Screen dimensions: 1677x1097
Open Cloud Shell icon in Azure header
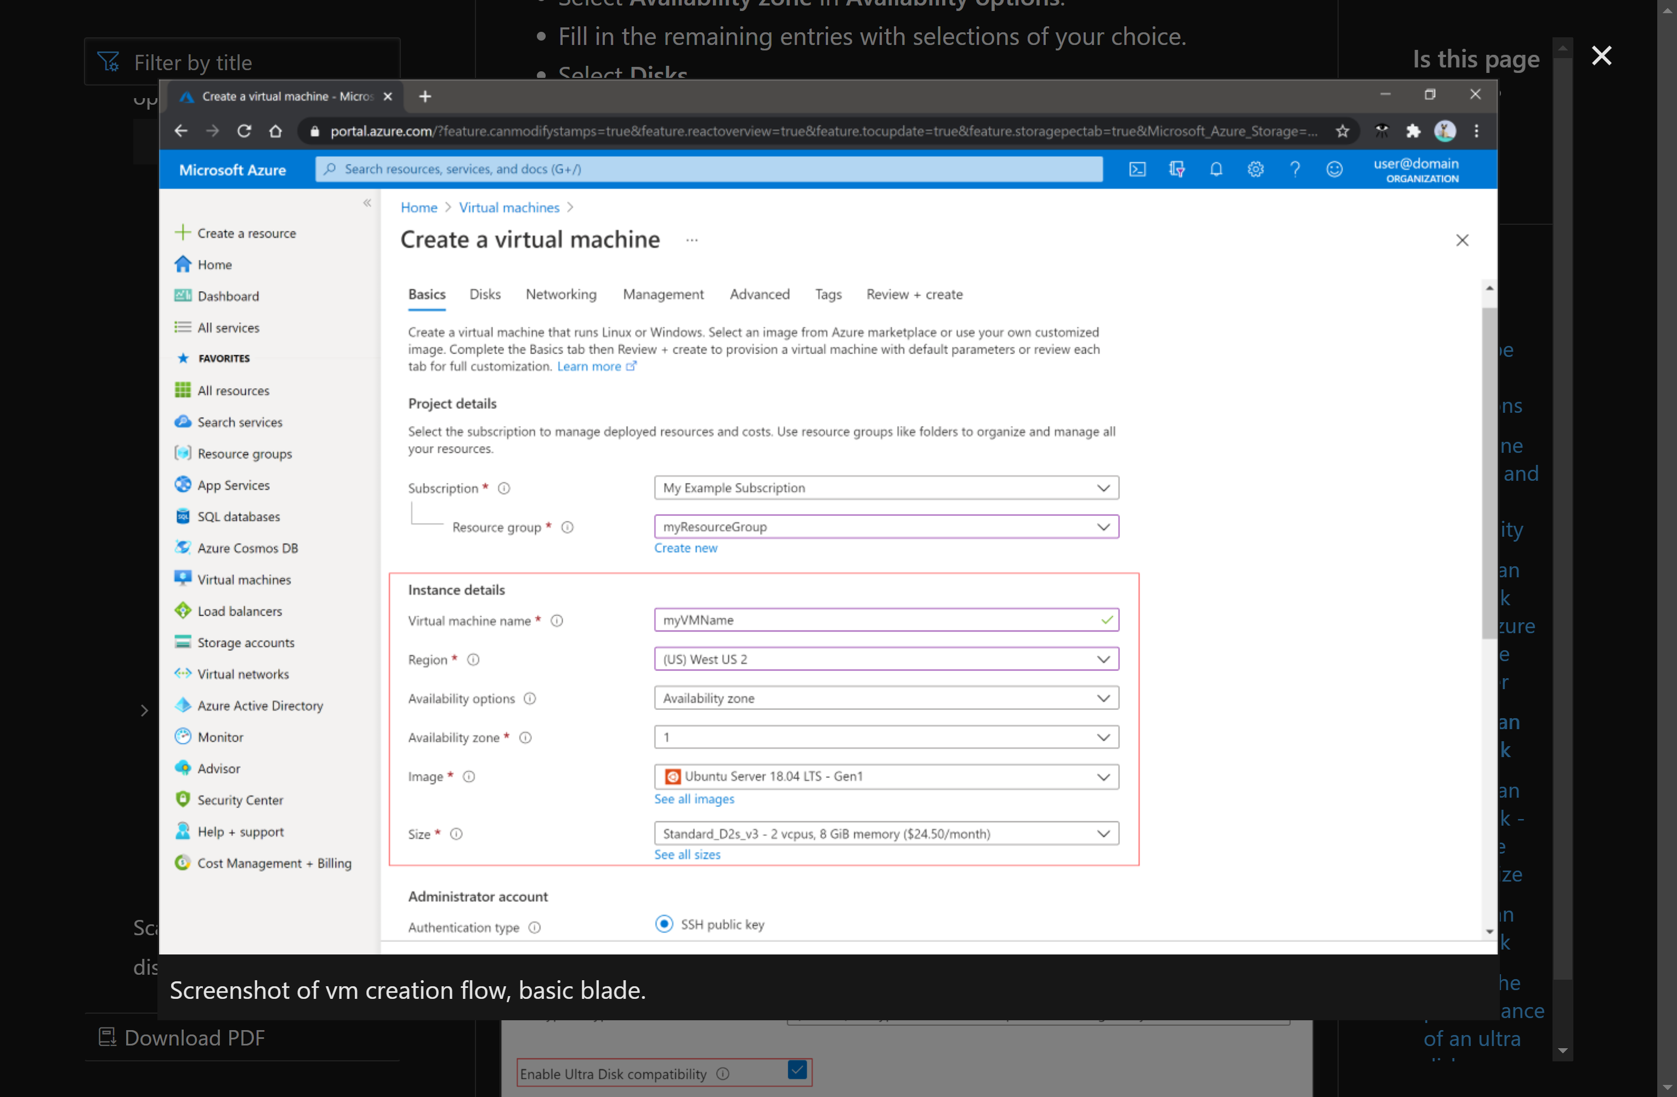(x=1137, y=169)
